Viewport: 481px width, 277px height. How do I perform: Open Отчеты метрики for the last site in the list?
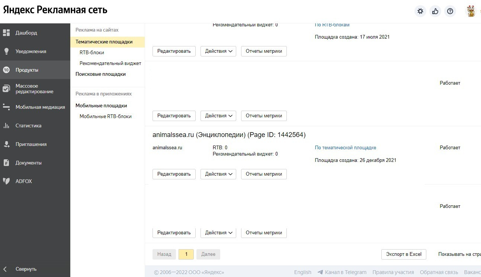264,233
